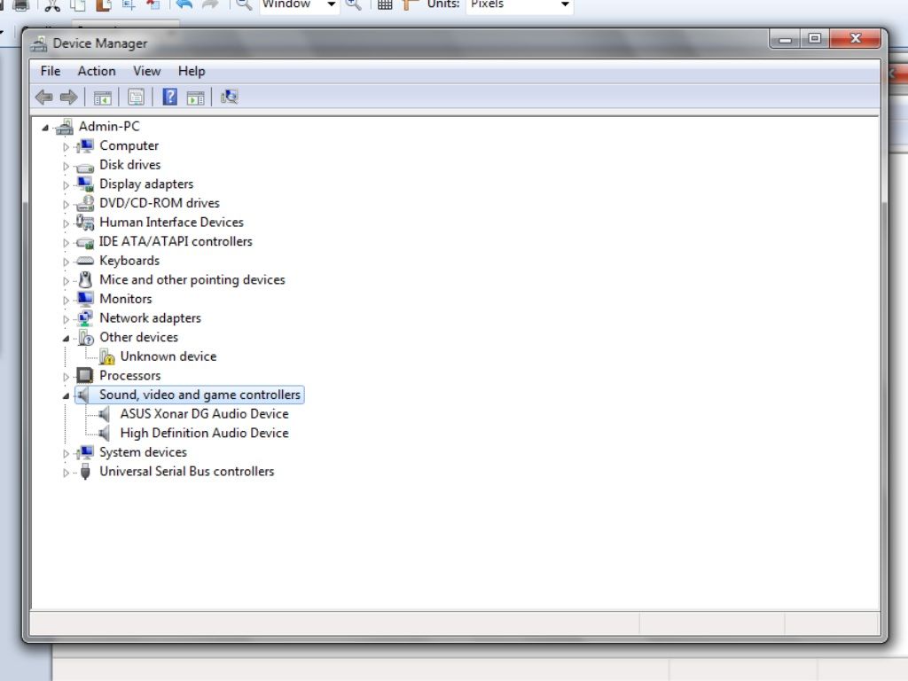Maximize the Device Manager window
Image resolution: width=908 pixels, height=681 pixels.
(814, 39)
